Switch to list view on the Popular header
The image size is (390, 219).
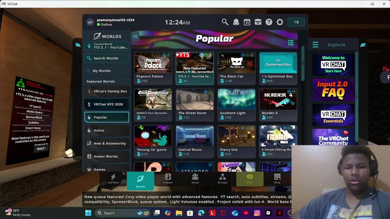[291, 43]
